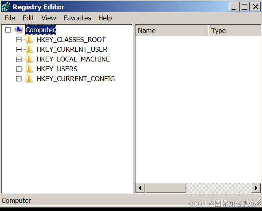Open the Edit menu

(28, 18)
